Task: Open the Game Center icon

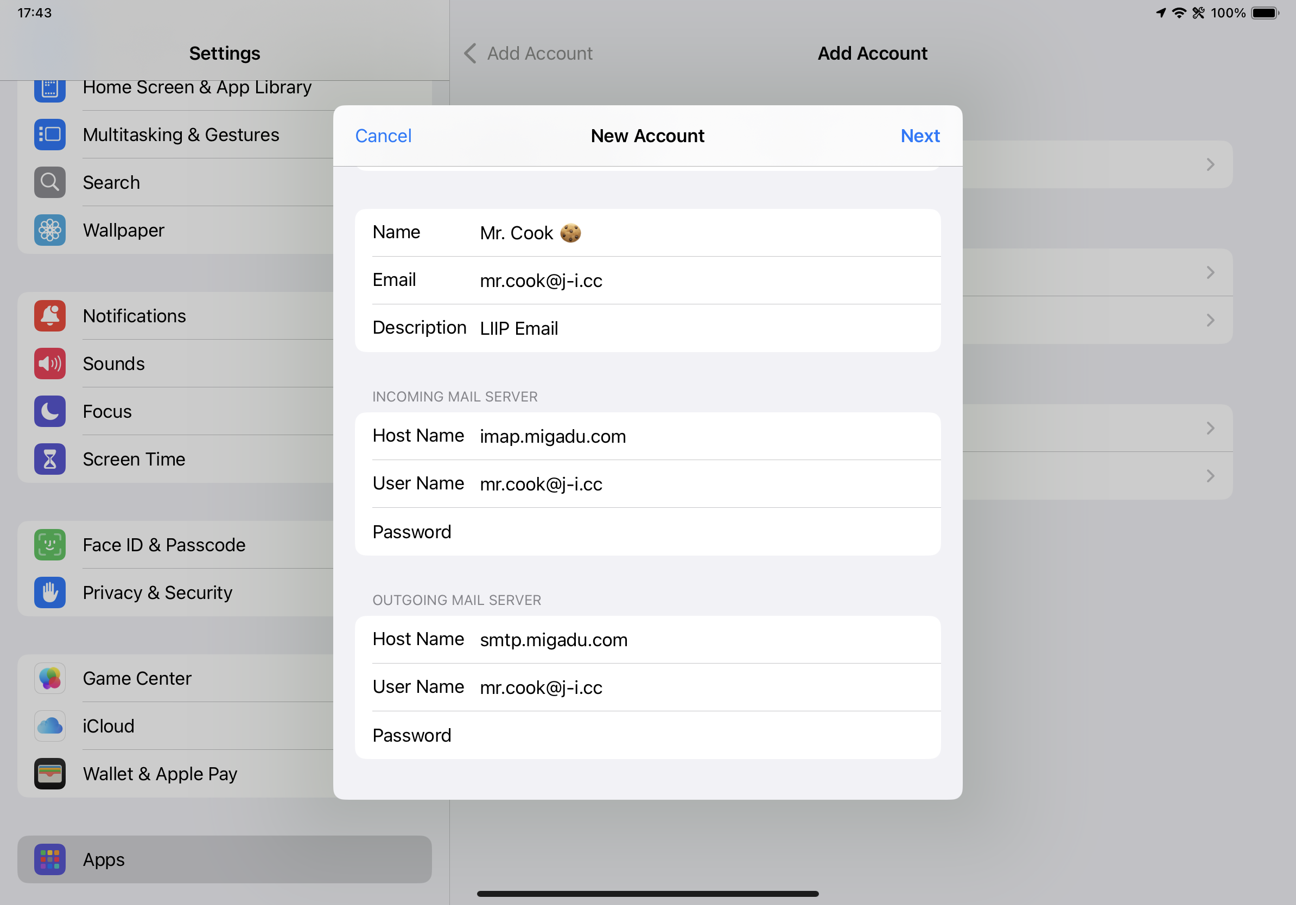Action: 50,678
